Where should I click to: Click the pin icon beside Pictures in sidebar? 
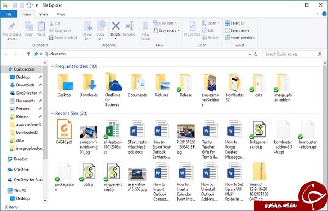40,109
